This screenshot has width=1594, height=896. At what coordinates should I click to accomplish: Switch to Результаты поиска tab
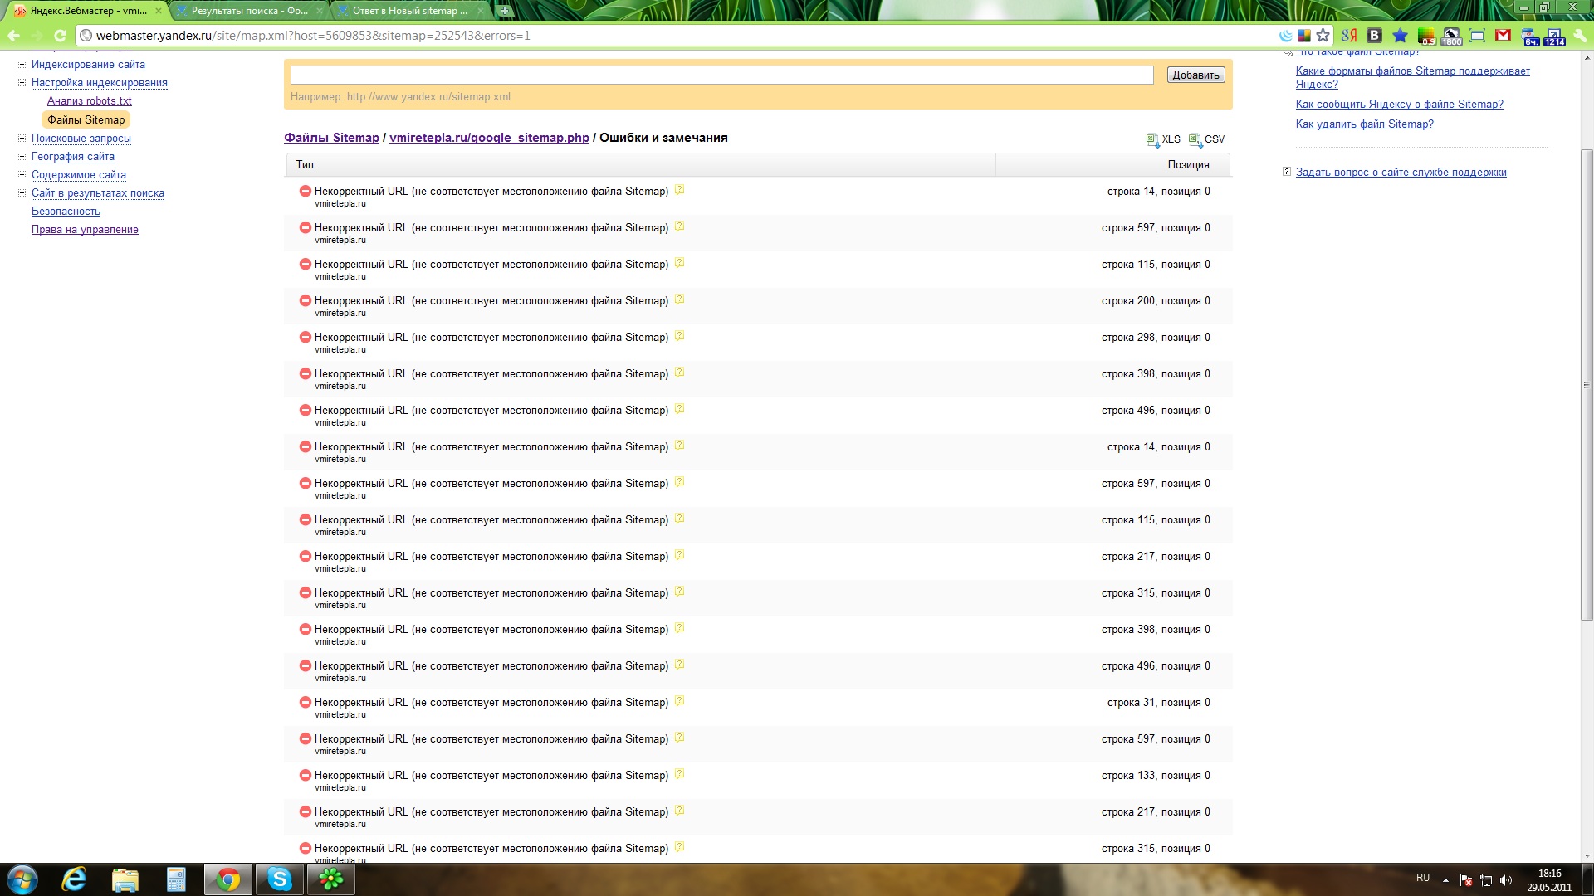pos(249,11)
